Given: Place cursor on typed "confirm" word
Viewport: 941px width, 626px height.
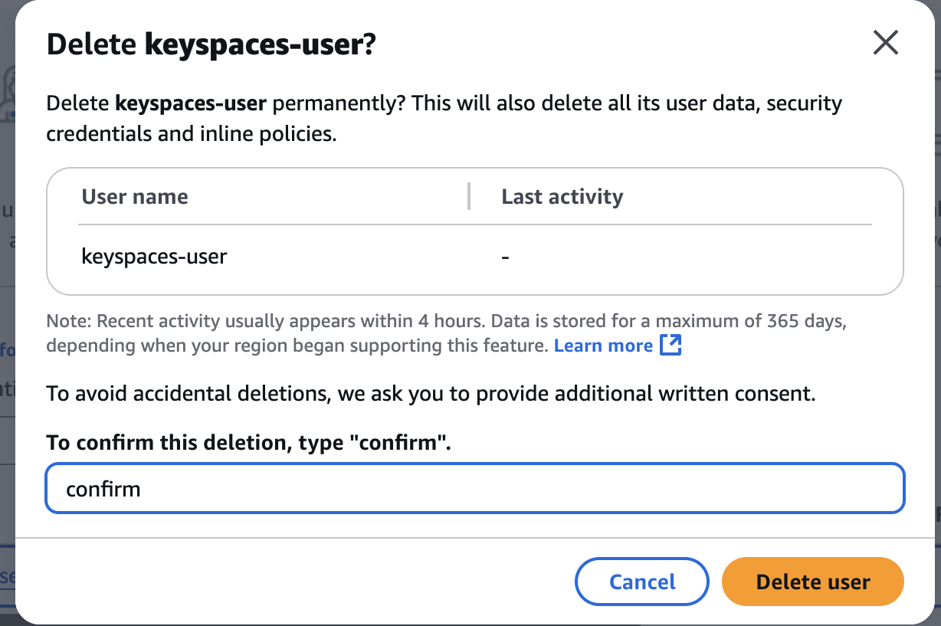Looking at the screenshot, I should [103, 489].
